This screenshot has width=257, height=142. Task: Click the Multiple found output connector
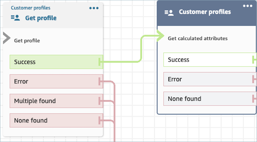[100, 101]
